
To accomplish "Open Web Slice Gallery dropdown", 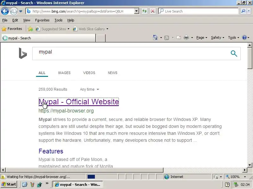I will 90,29.
